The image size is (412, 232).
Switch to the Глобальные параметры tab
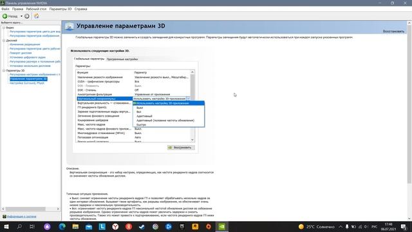coord(89,59)
